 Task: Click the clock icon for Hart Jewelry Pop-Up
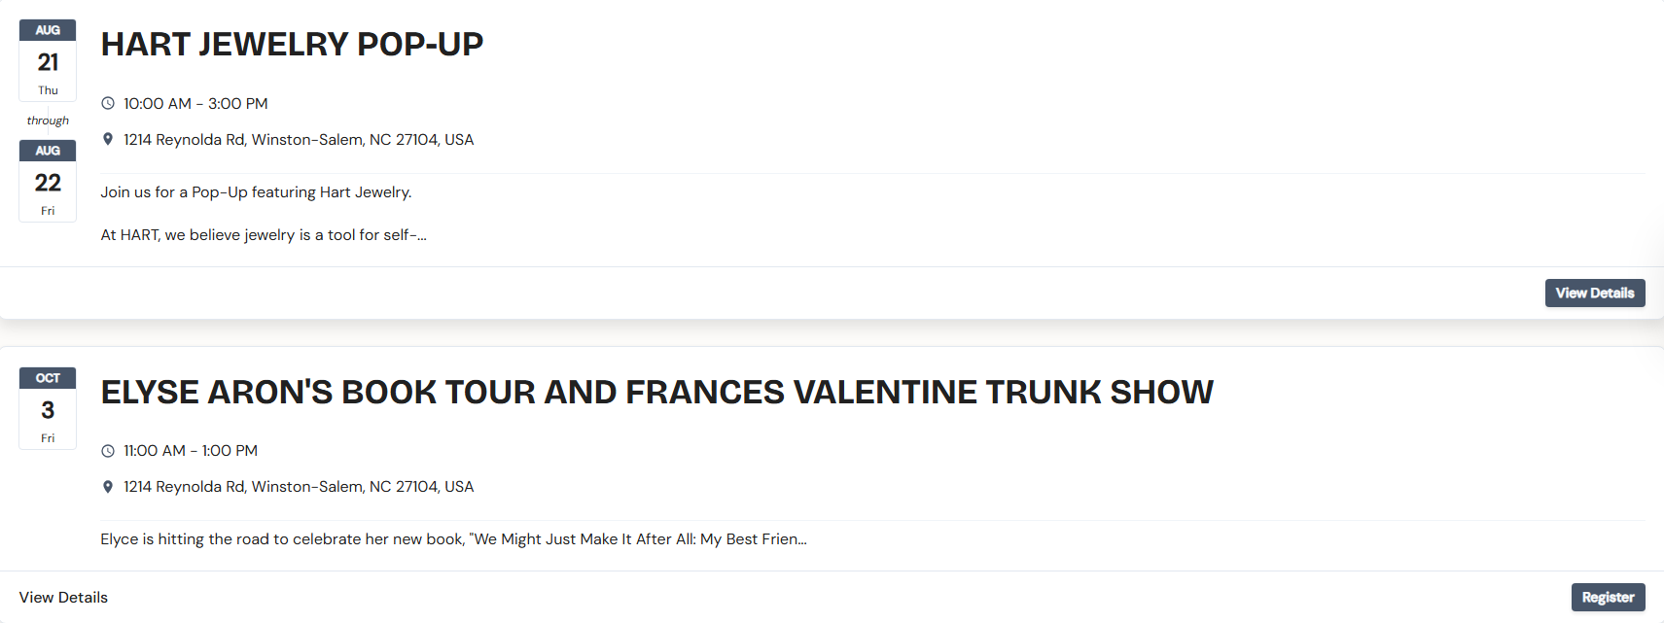pos(108,103)
